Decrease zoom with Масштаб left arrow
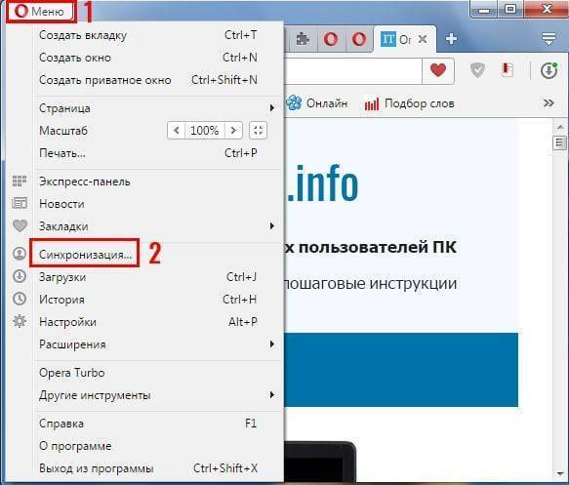The image size is (569, 485). [x=177, y=130]
